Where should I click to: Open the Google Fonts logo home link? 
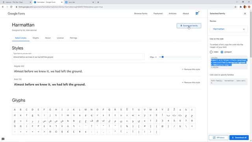tap(16, 13)
